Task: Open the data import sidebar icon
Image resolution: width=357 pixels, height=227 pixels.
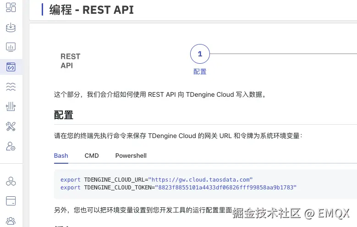Action: (11, 28)
